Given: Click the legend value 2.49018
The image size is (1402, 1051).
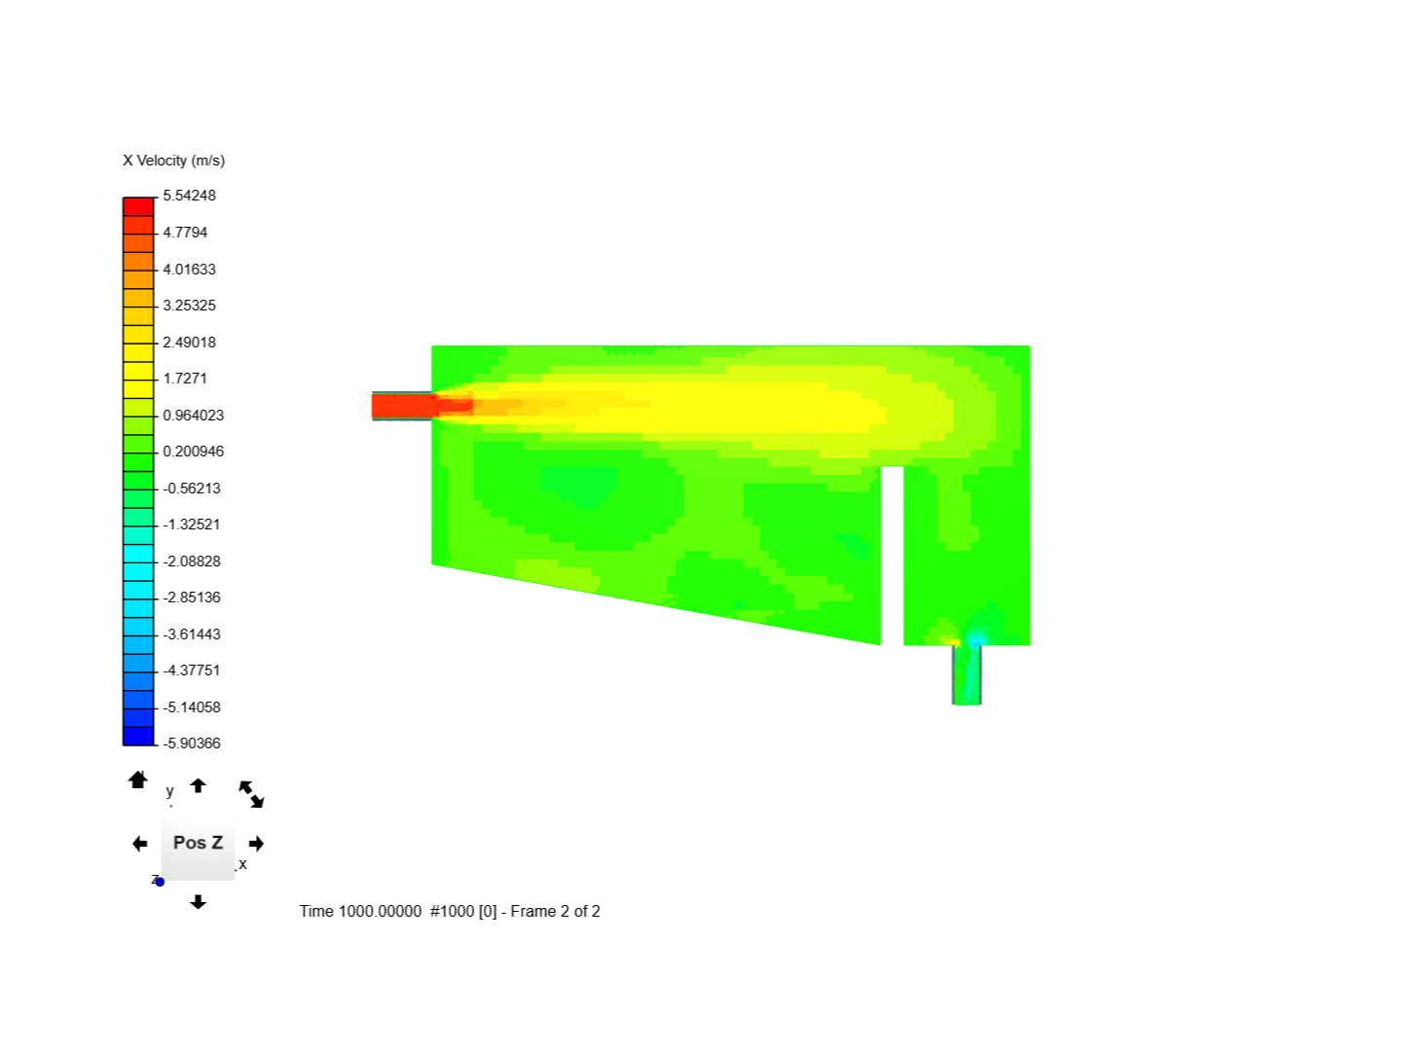Looking at the screenshot, I should pyautogui.click(x=189, y=343).
